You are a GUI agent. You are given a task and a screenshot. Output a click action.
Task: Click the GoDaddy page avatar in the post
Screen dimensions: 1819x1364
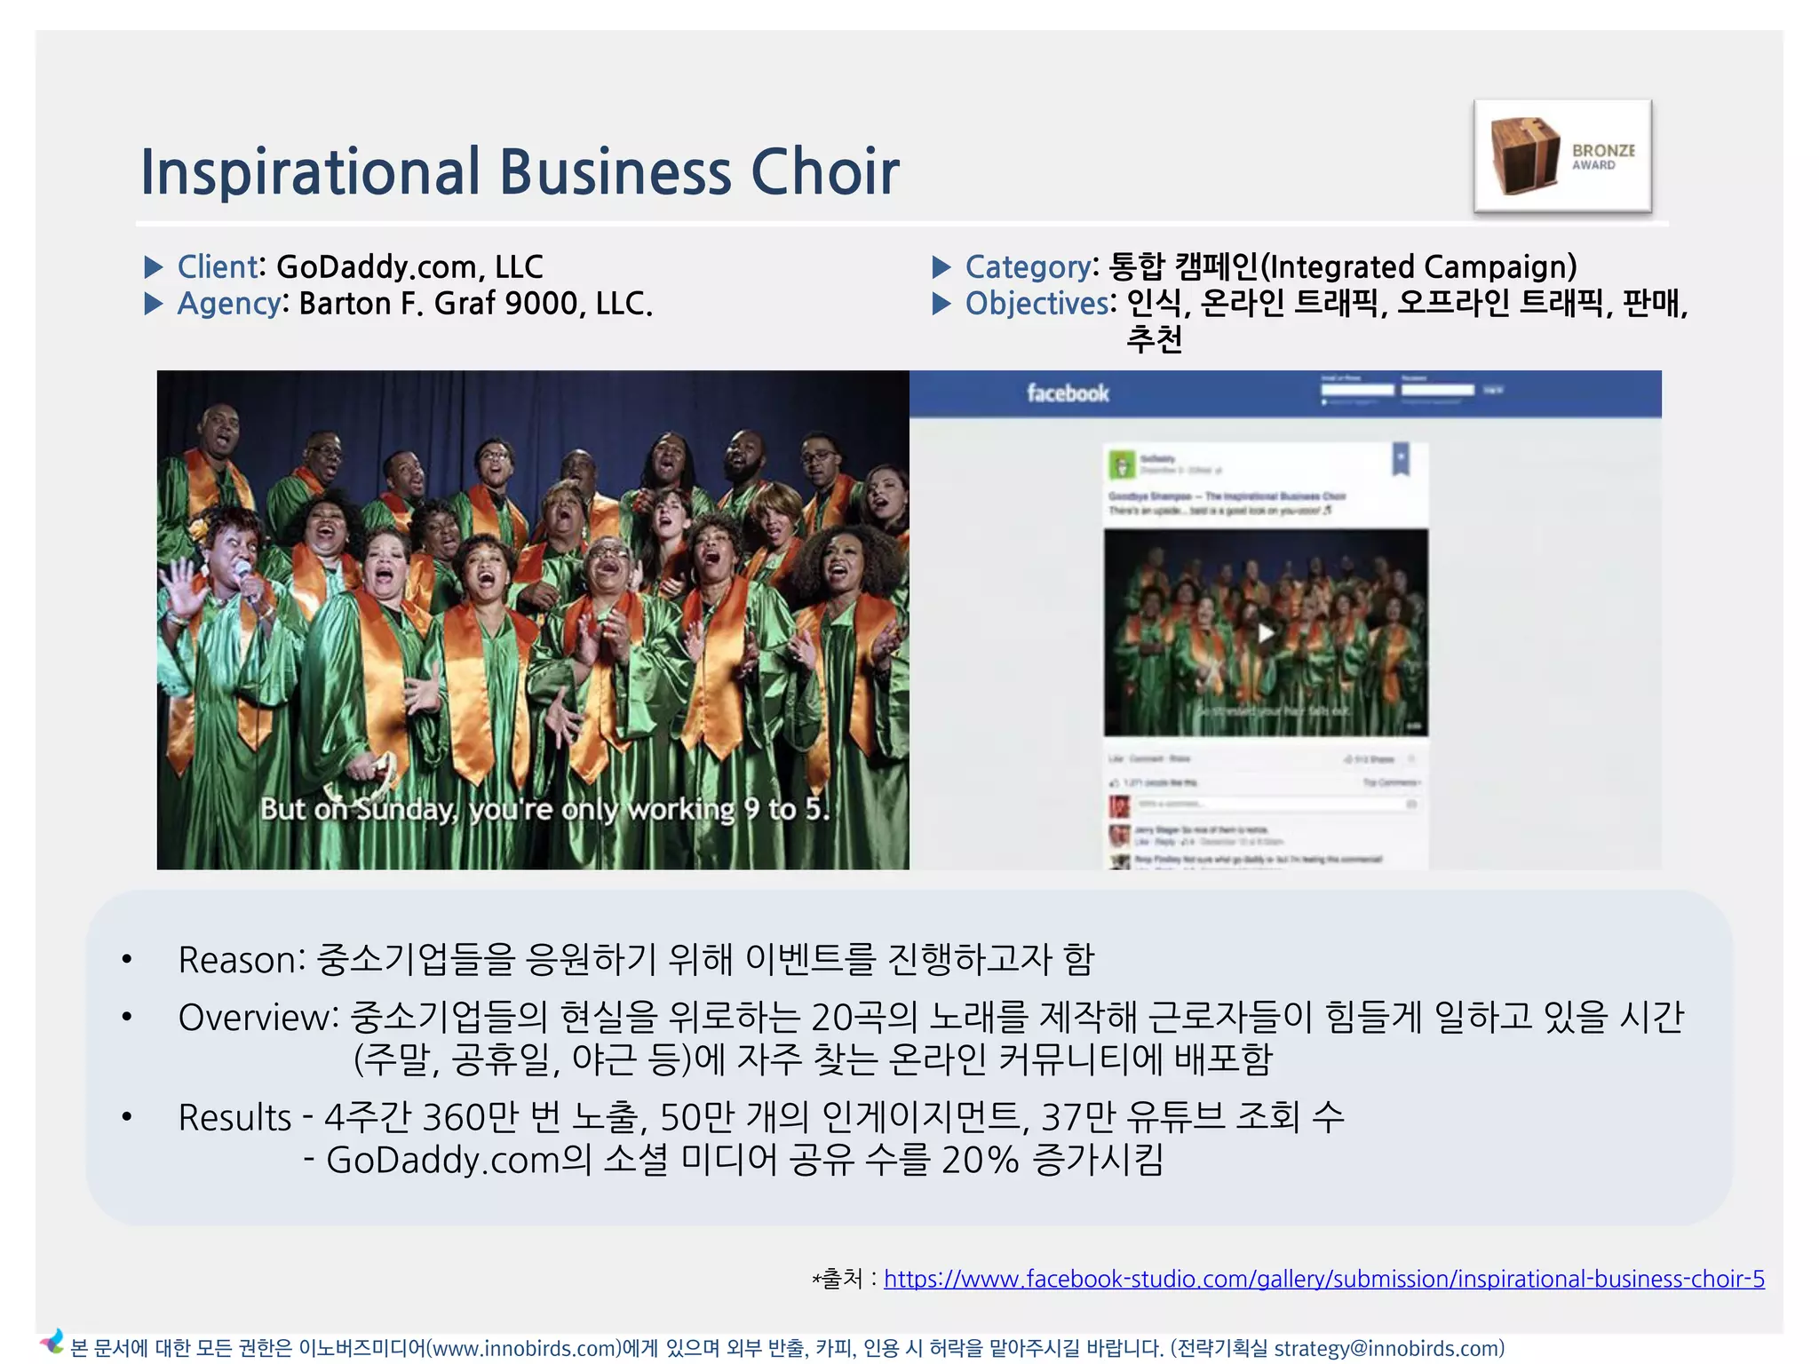1122,464
